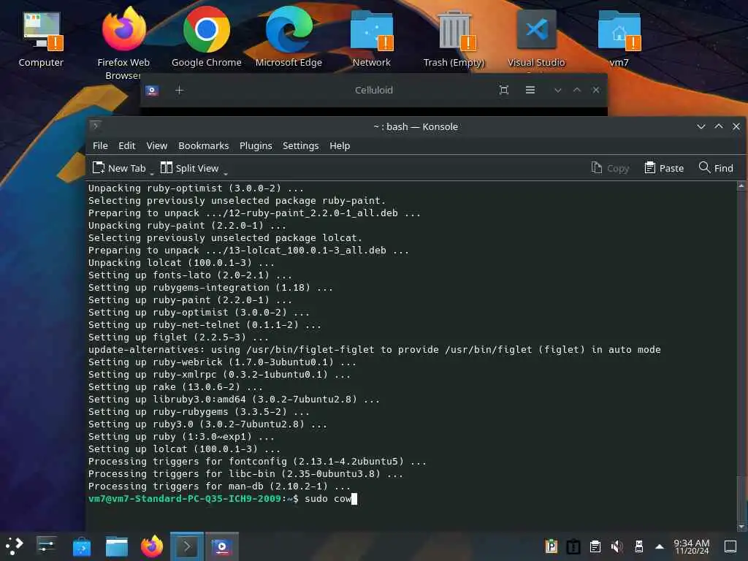Add a file with Celluloid plus button

[x=180, y=90]
